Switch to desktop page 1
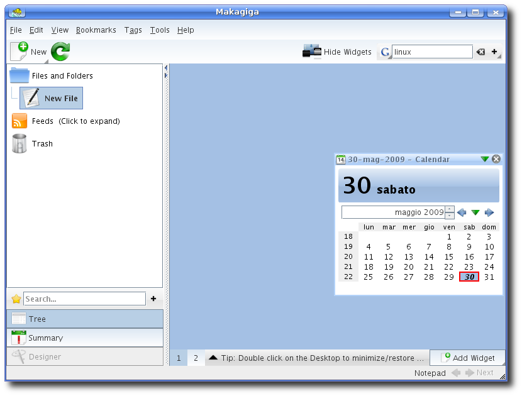 pyautogui.click(x=179, y=358)
